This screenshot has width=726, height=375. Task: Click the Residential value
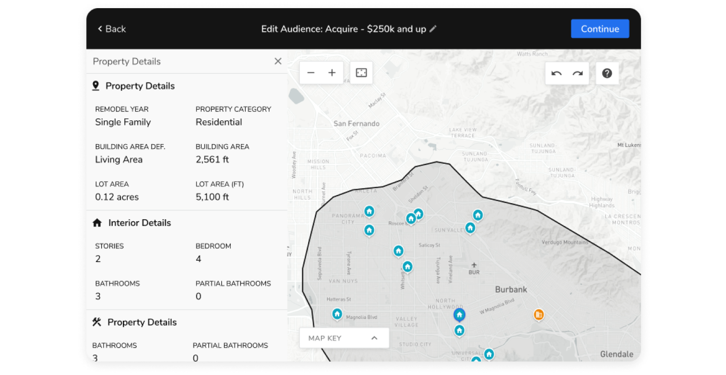pyautogui.click(x=219, y=122)
